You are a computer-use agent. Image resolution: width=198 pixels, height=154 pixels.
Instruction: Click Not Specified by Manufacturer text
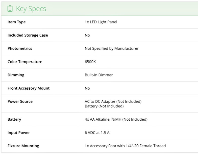point(112,48)
